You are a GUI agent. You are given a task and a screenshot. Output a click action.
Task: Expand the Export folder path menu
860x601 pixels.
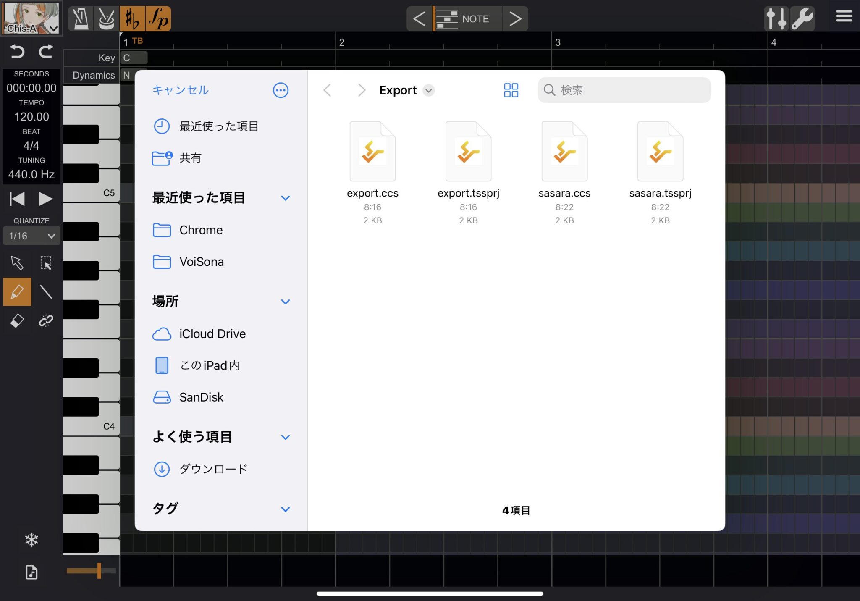pos(429,90)
